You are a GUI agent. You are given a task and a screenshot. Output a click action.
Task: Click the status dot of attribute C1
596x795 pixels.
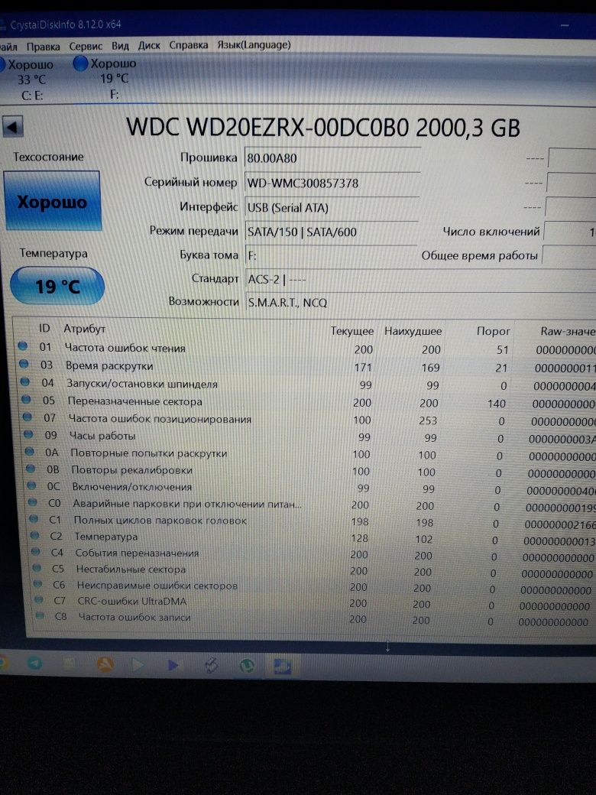coord(34,519)
